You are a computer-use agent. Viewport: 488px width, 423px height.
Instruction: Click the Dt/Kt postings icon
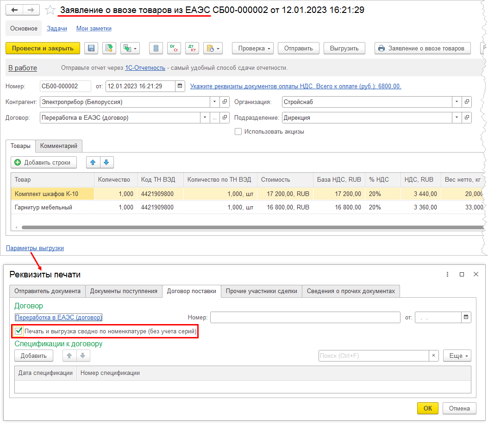point(192,48)
